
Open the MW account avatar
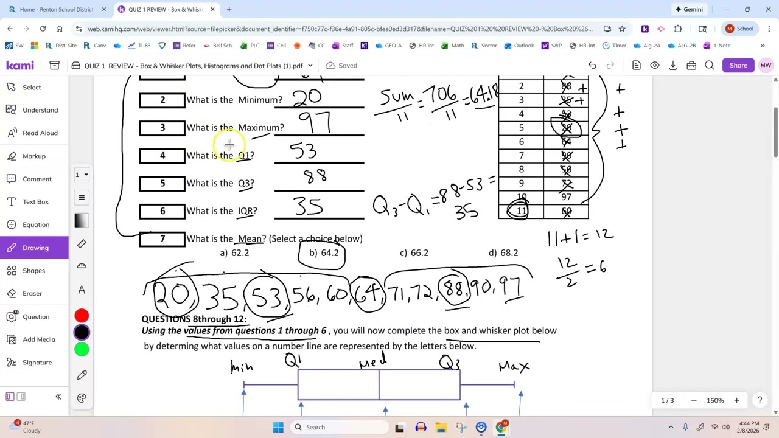[766, 65]
